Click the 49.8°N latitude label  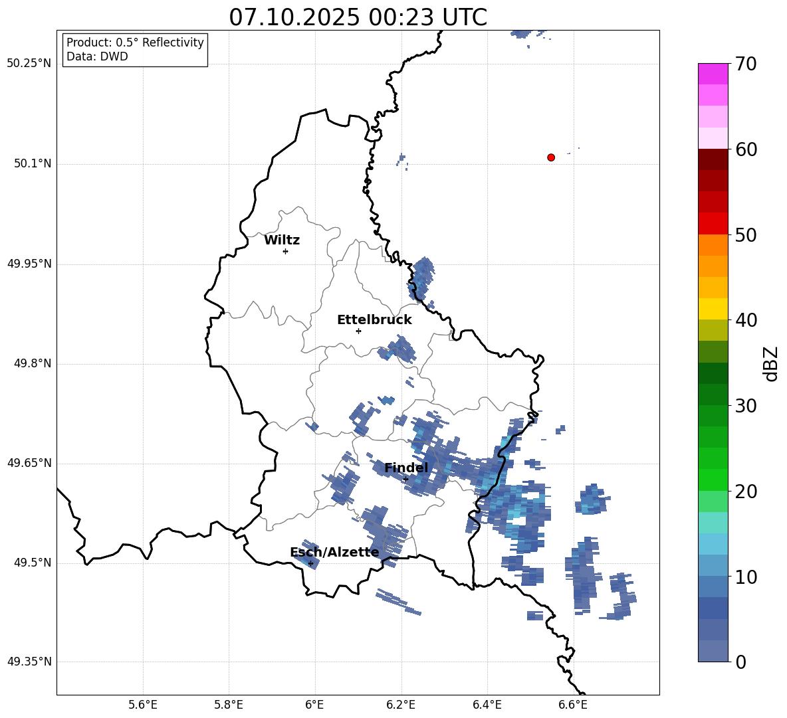[33, 363]
